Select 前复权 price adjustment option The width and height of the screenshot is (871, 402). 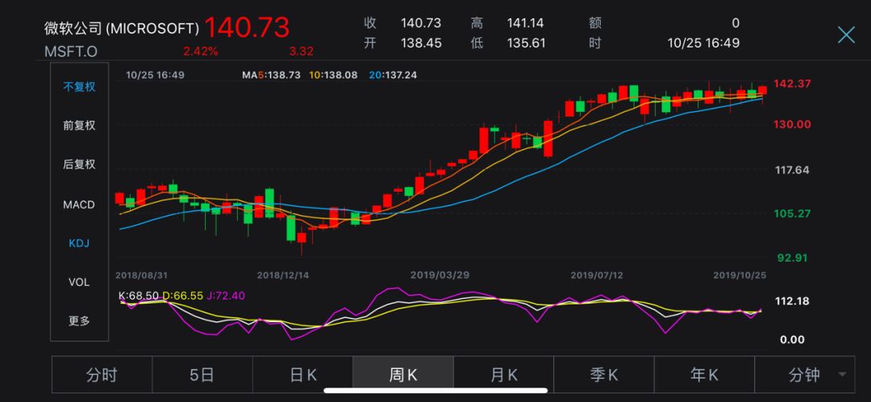click(x=79, y=126)
